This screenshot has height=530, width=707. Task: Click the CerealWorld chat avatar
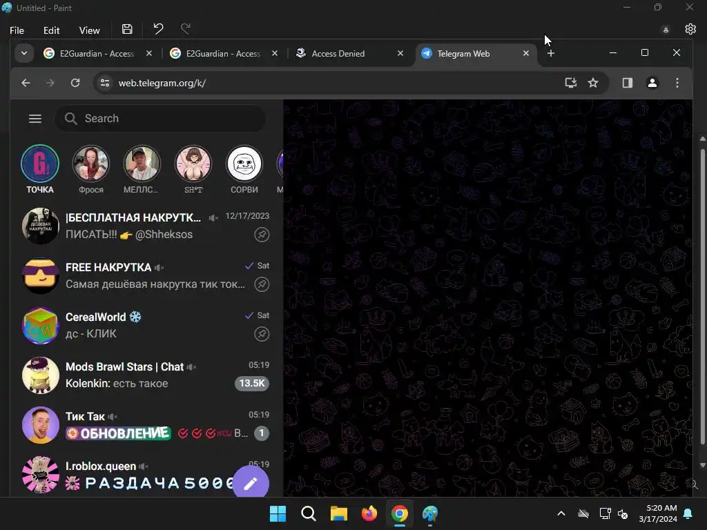tap(41, 326)
